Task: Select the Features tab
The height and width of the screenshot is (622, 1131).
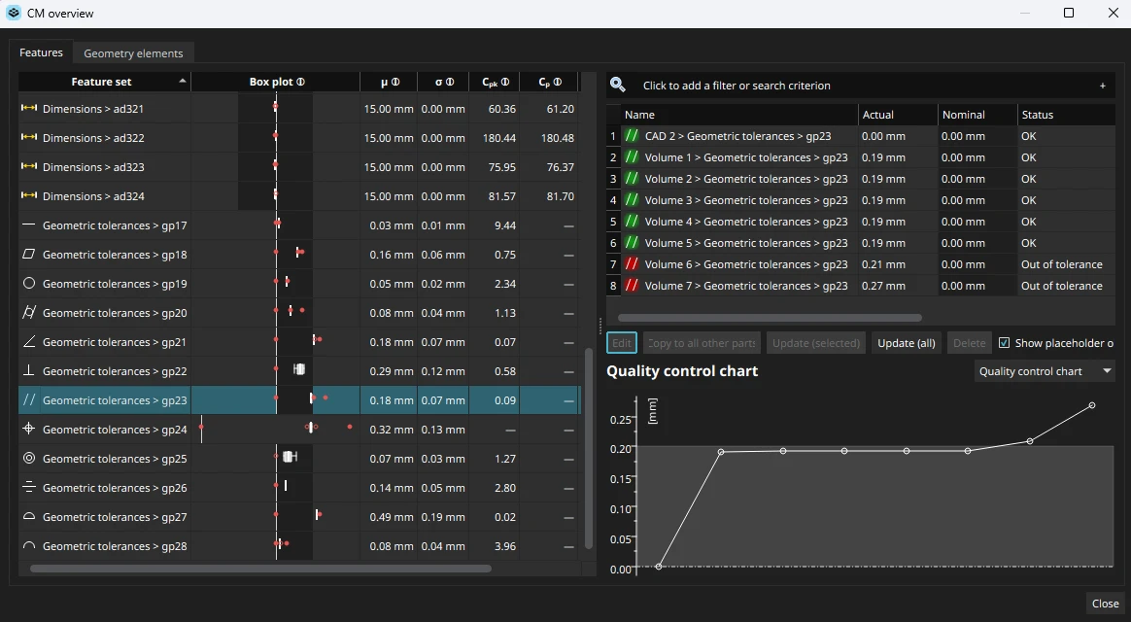Action: click(42, 53)
